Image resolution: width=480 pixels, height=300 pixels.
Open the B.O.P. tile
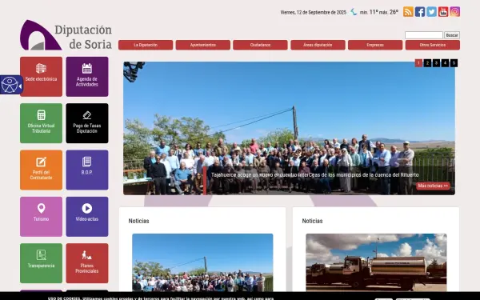point(87,170)
